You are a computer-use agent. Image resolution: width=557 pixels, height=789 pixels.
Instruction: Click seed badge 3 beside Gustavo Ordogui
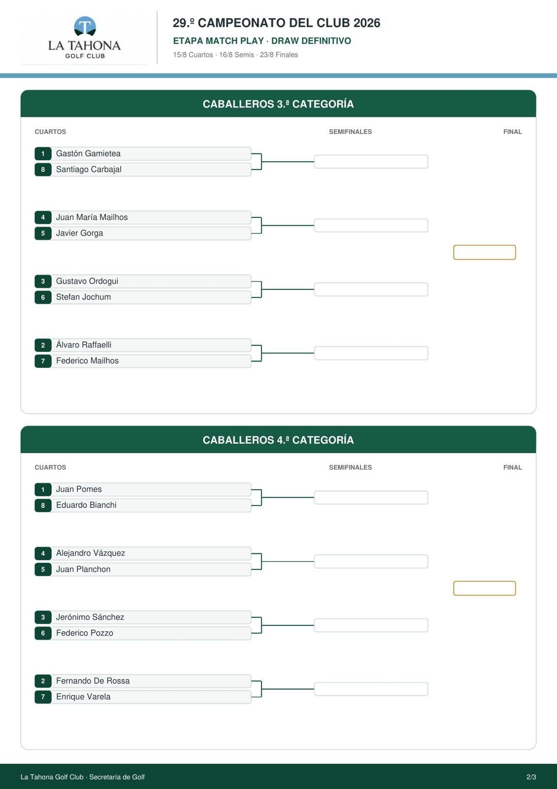tap(43, 281)
